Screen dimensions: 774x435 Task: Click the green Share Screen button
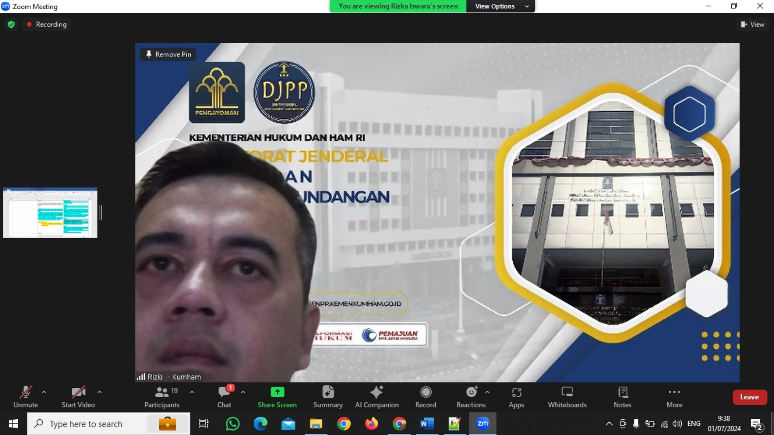277,397
